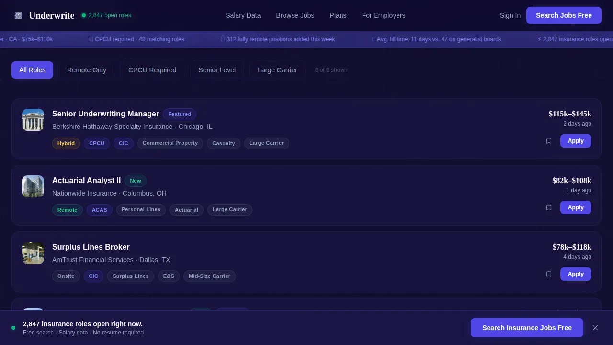
Task: Click the New badge on Actuarial Analyst
Action: 136,181
